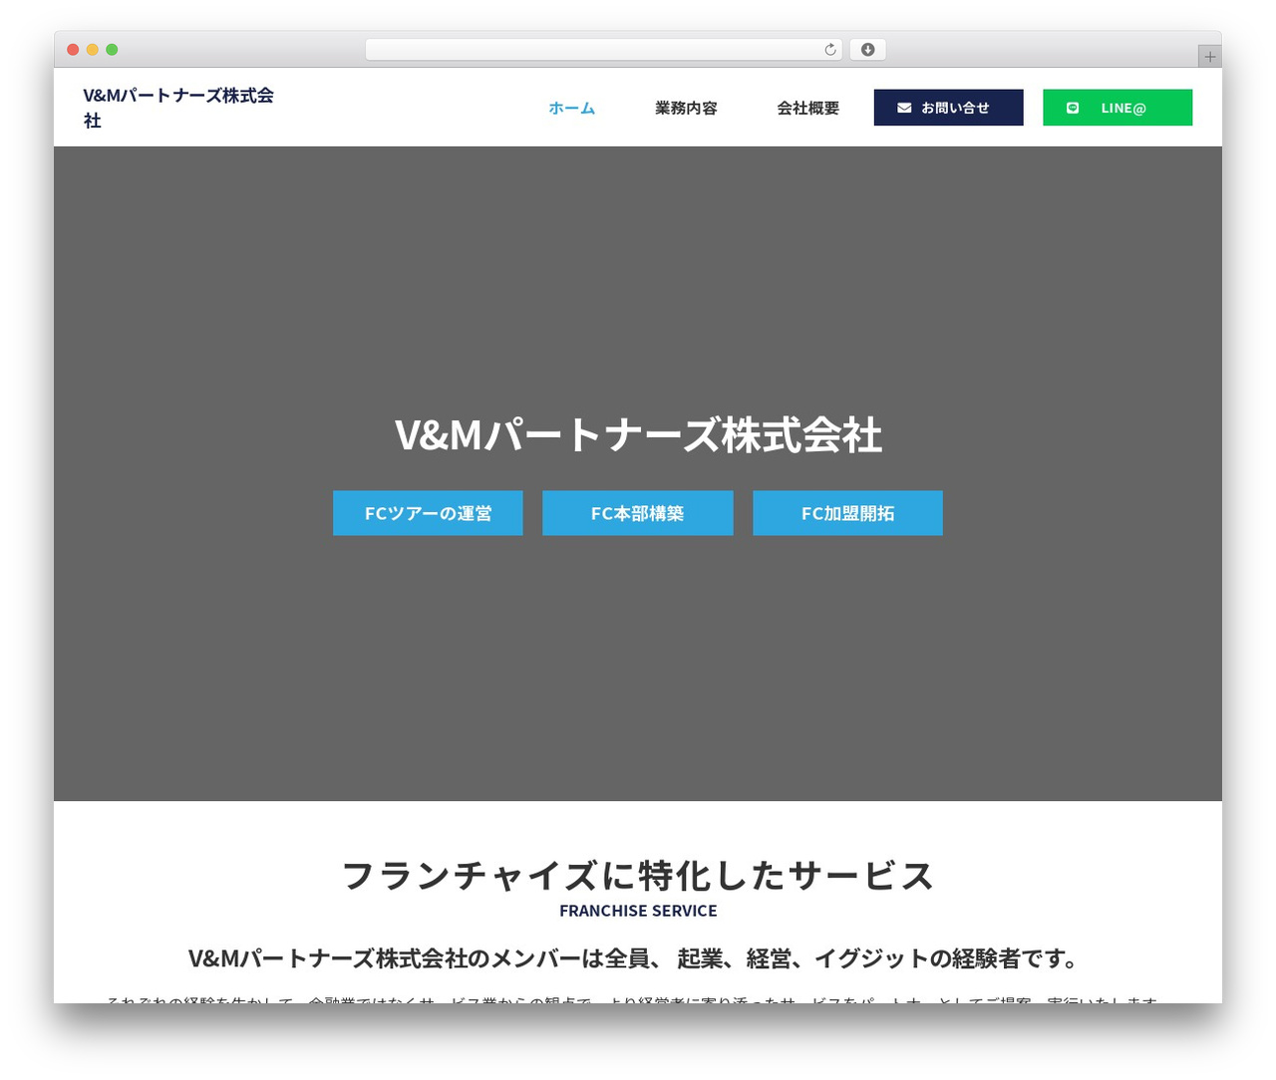Minimize the window using the yellow dot
1276x1080 pixels.
tap(93, 50)
